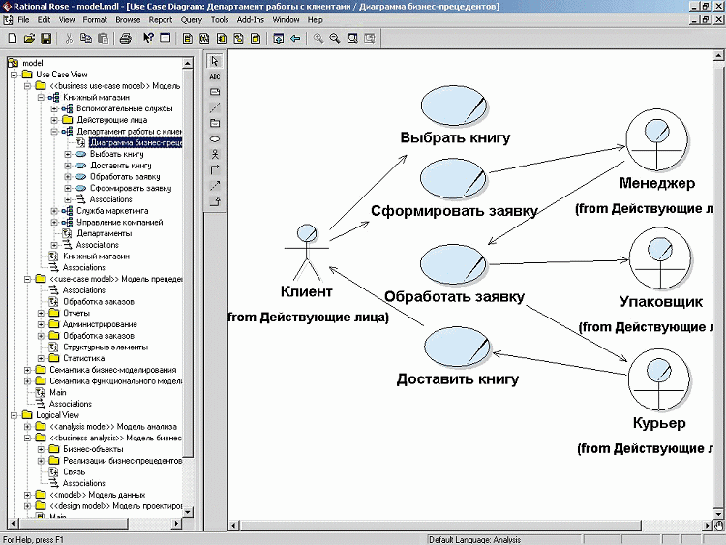Expand the Служба маркетинга node

click(54, 211)
